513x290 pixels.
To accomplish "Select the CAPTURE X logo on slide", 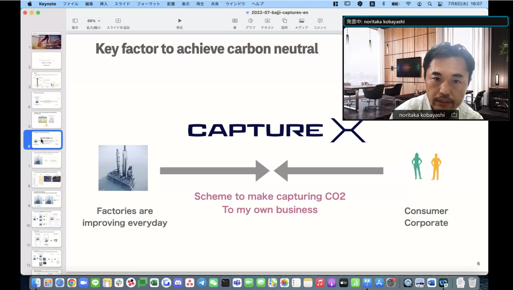I will 276,130.
